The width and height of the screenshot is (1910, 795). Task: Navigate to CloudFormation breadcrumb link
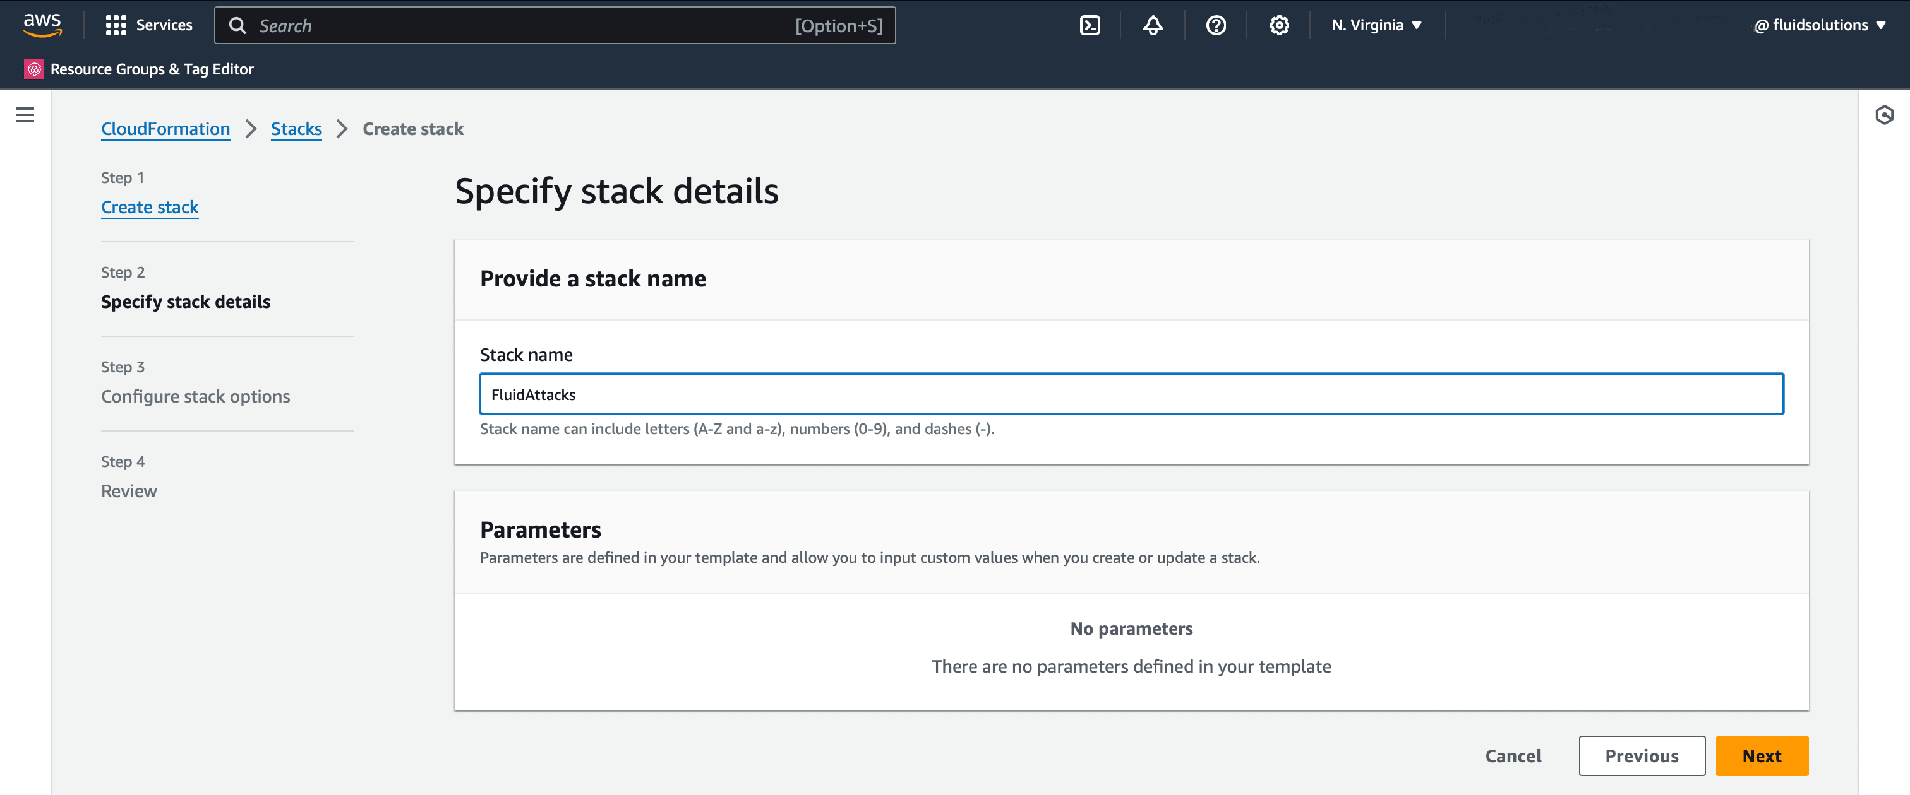(165, 128)
